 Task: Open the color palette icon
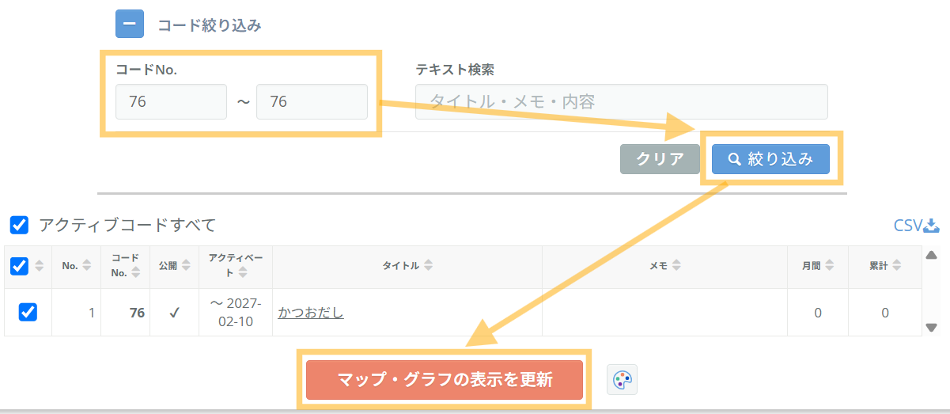coord(622,380)
